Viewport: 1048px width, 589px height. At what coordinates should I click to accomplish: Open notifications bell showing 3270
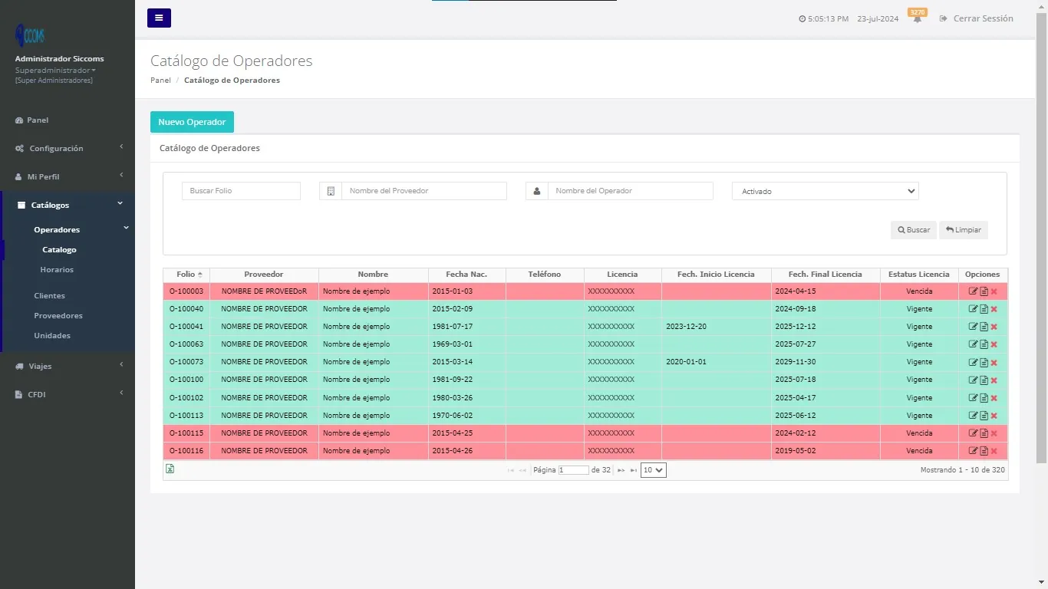coord(918,18)
